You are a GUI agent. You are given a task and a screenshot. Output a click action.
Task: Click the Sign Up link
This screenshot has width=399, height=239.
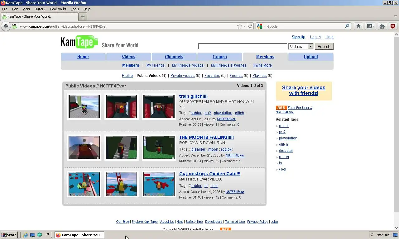coord(298,37)
